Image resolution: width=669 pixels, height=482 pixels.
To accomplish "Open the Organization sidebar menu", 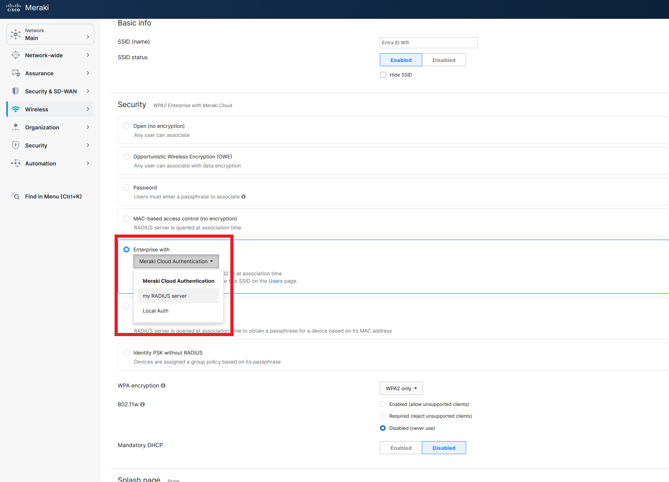I will pos(50,127).
